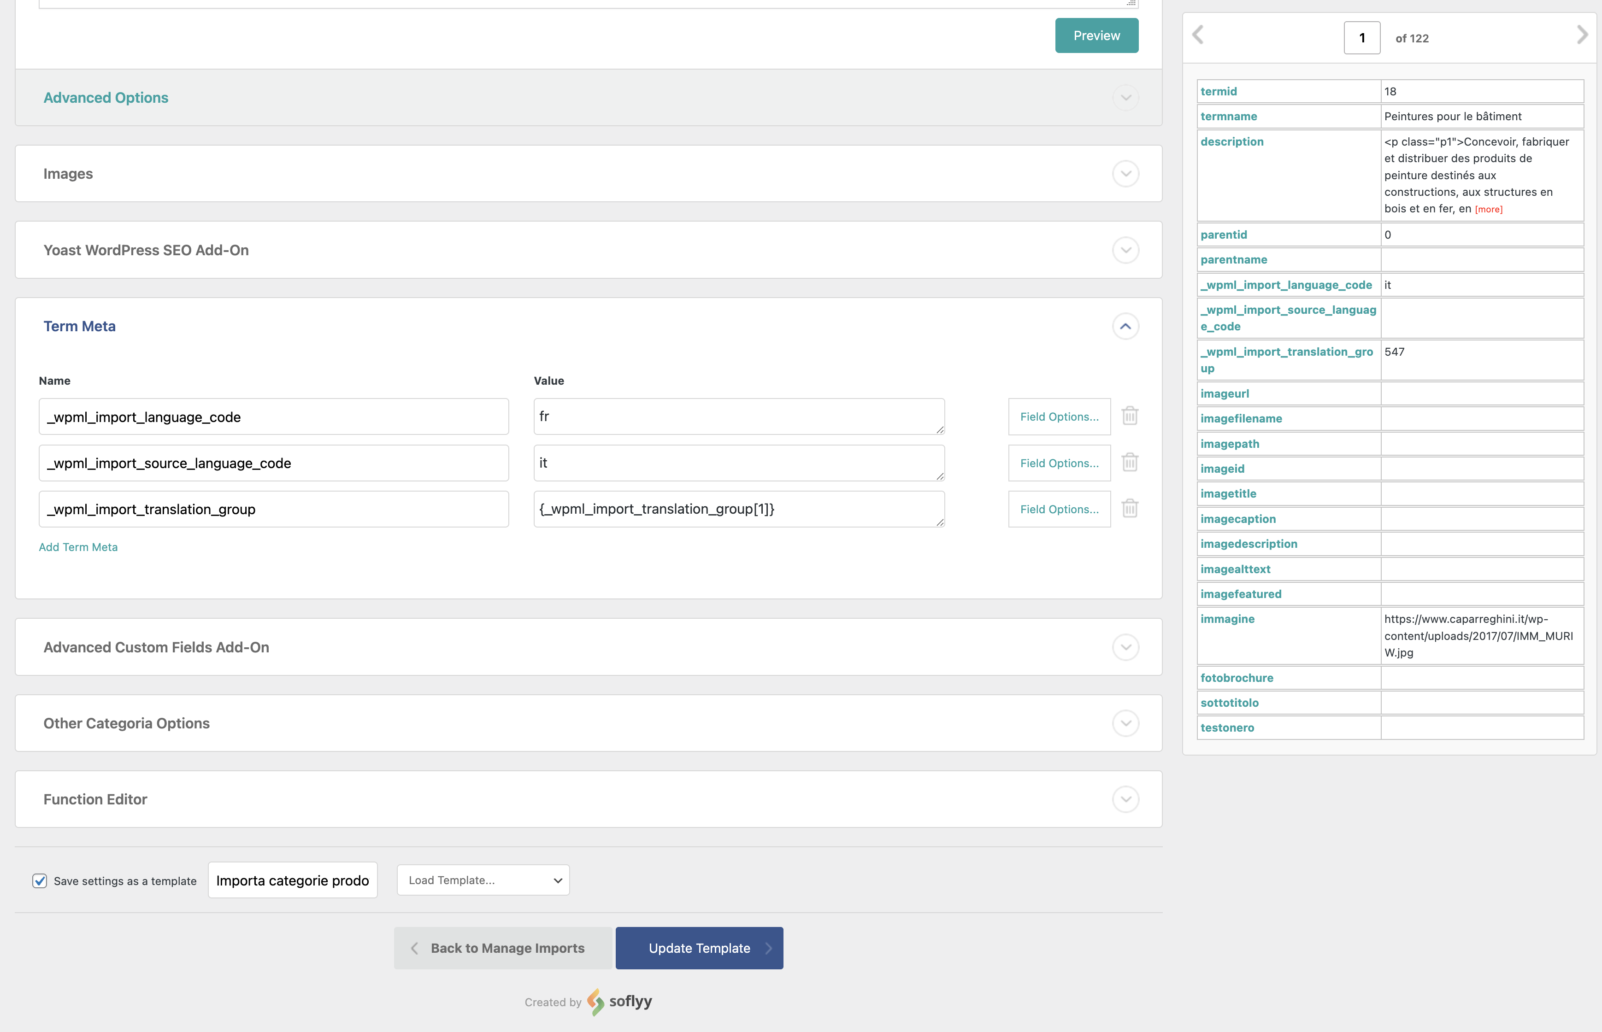Delete the _wpml_import_source_language_code row
The height and width of the screenshot is (1032, 1602).
[x=1130, y=463]
